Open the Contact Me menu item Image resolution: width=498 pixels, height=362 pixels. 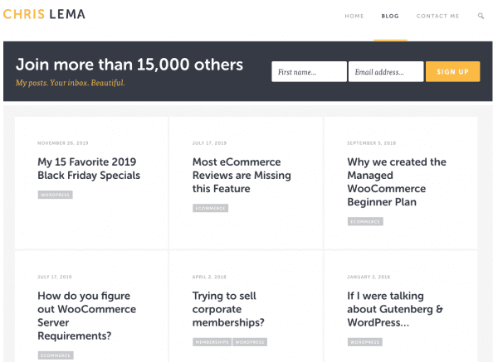pos(437,17)
